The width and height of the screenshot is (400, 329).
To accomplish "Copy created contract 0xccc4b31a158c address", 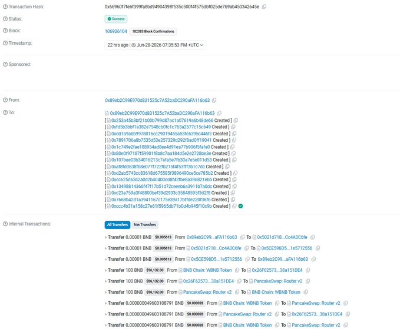I will pos(234,206).
